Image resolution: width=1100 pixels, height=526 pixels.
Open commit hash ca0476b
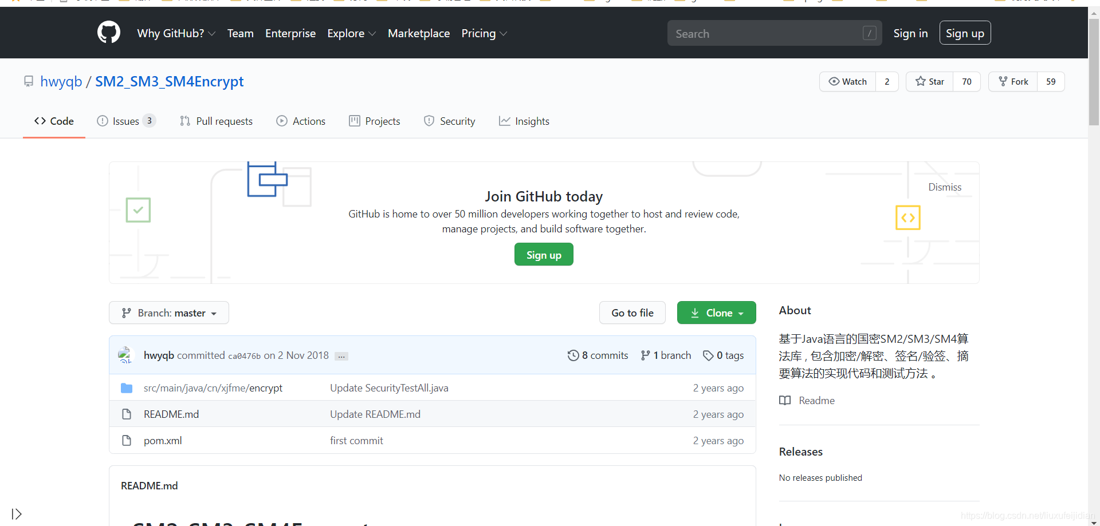[x=244, y=356]
